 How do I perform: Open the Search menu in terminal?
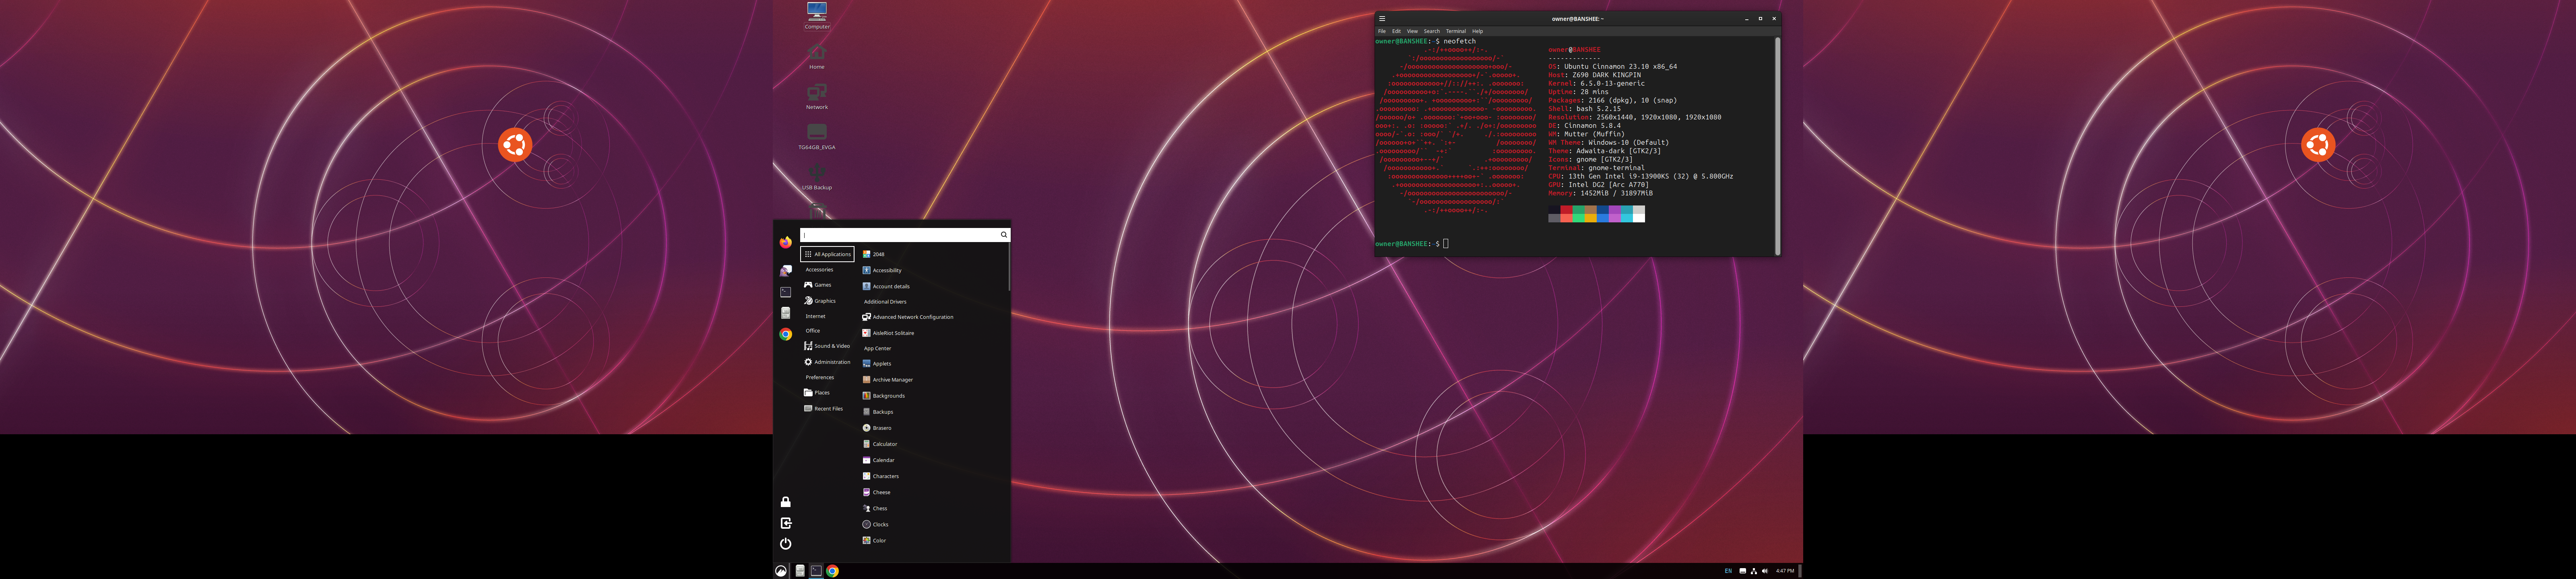click(1432, 31)
